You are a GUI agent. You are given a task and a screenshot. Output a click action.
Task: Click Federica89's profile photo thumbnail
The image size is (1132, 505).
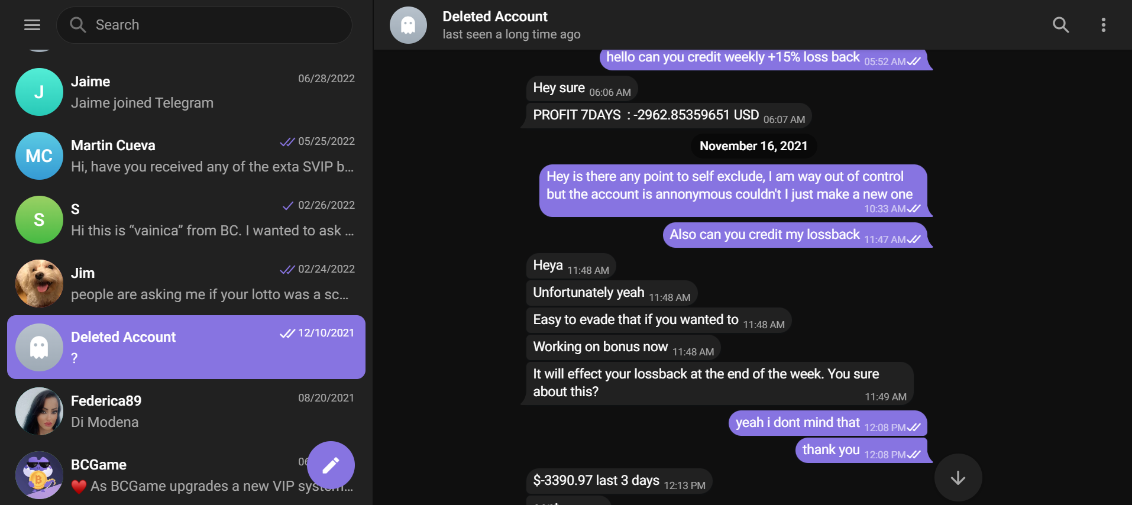click(x=39, y=411)
